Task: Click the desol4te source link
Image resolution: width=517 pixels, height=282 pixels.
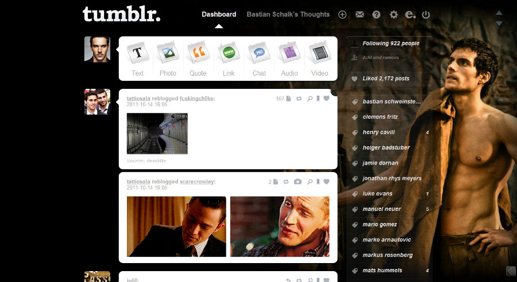Action: (156, 161)
